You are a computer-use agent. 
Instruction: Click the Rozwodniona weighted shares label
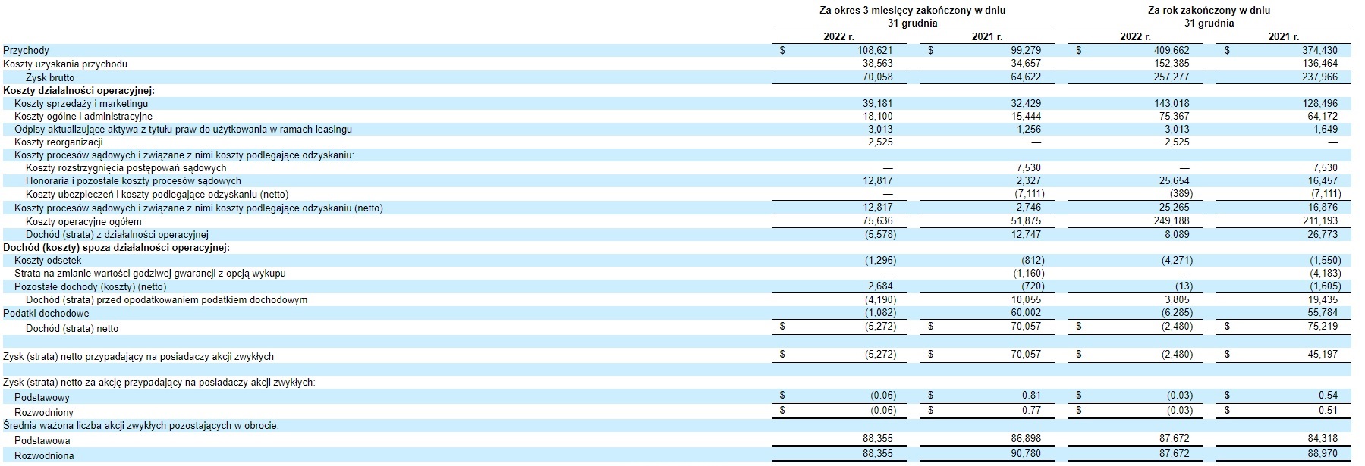point(44,456)
